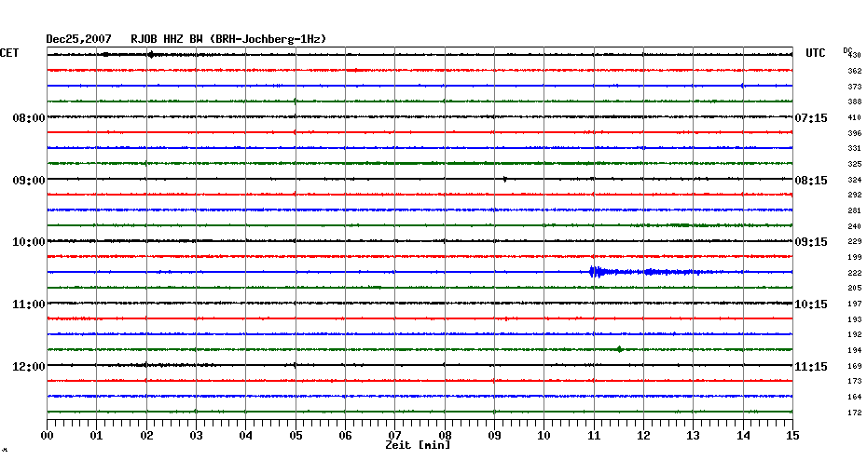Select the DC offset value "169"
The width and height of the screenshot is (867, 460).
click(x=855, y=366)
